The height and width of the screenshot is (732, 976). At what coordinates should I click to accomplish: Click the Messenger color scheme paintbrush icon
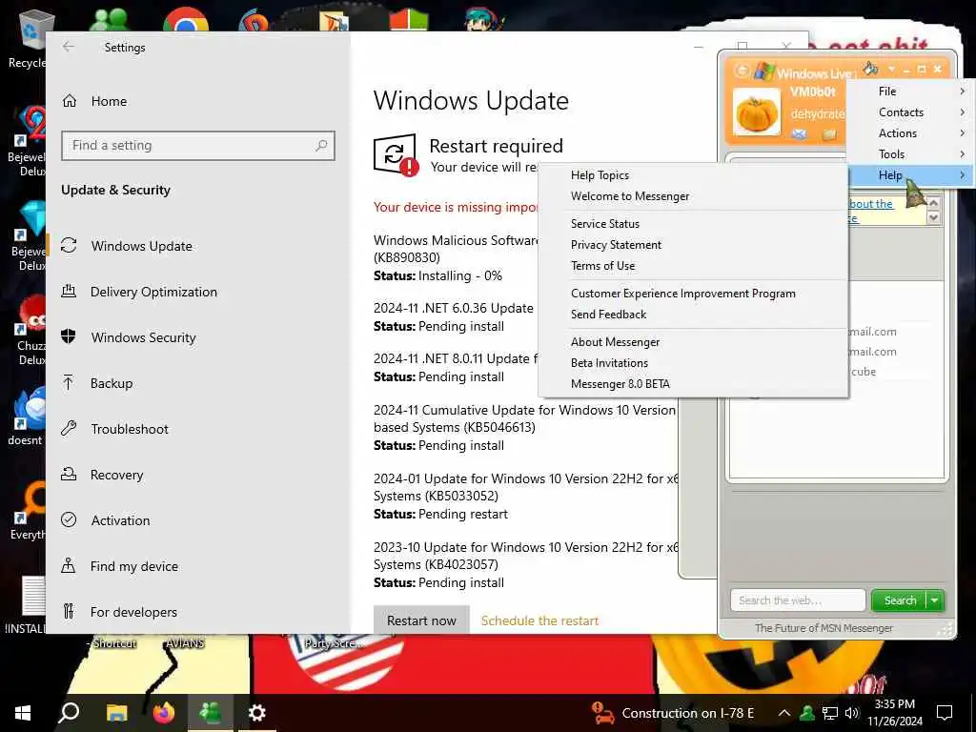[x=870, y=68]
